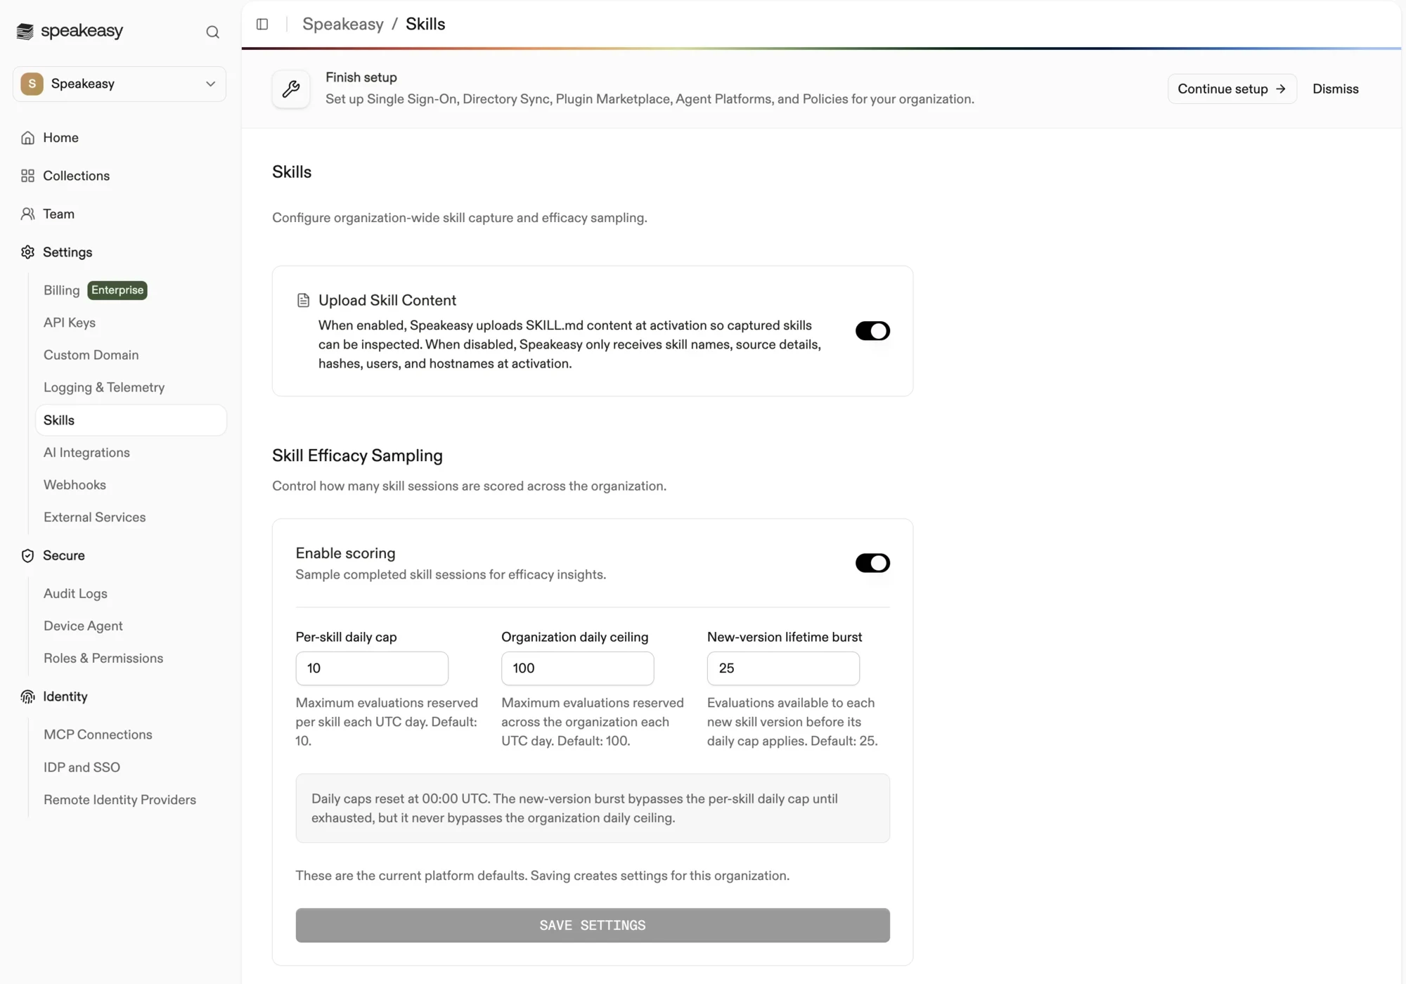Viewport: 1406px width, 984px height.
Task: Click the Skills breadcrumb text
Action: click(x=425, y=24)
